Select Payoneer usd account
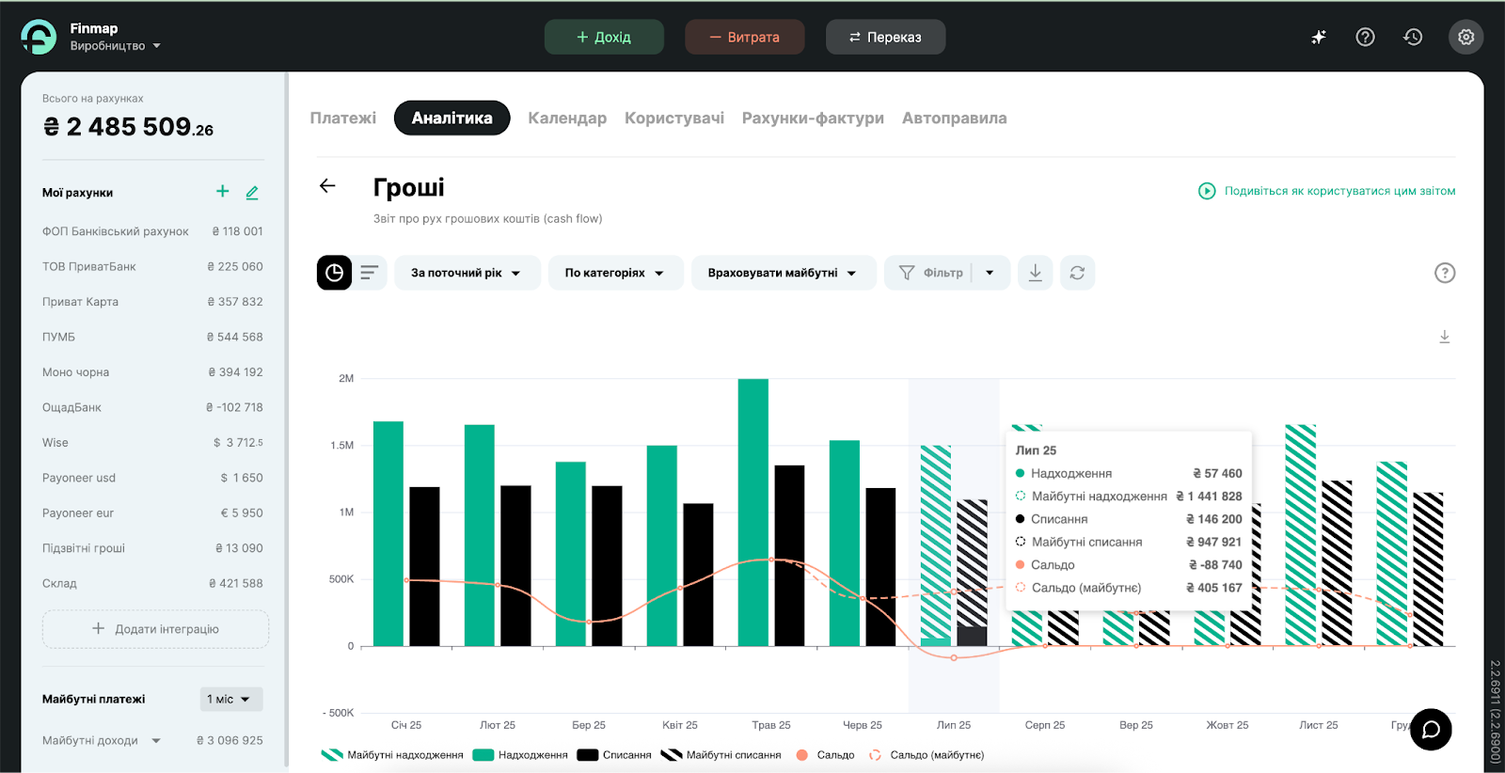Image resolution: width=1505 pixels, height=773 pixels. point(152,478)
